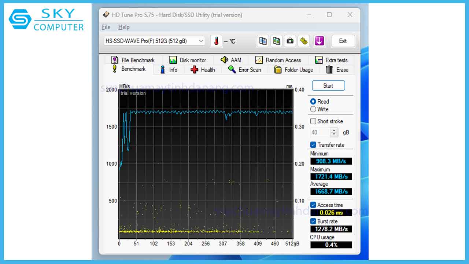
Task: Click the Exit button
Action: [x=343, y=41]
